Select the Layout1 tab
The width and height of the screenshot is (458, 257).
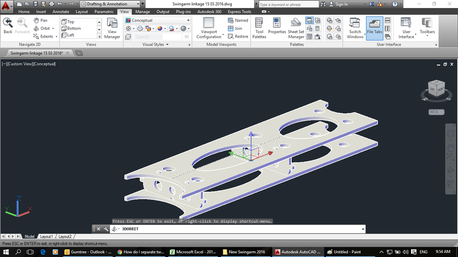46,236
